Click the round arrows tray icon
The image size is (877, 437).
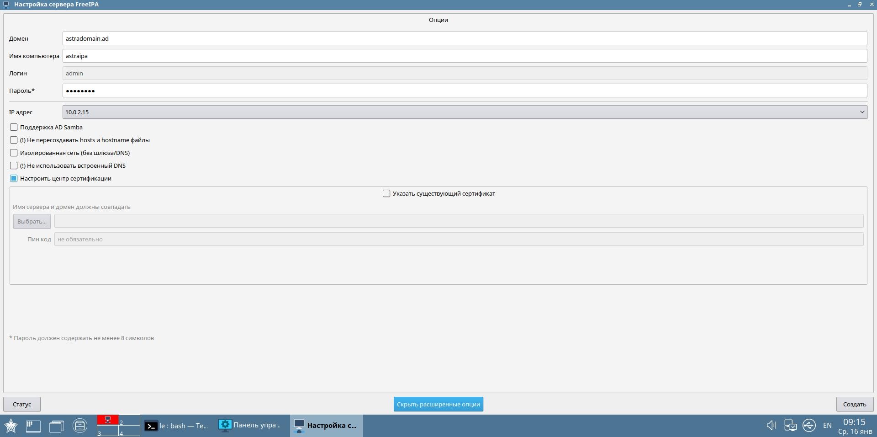[809, 426]
